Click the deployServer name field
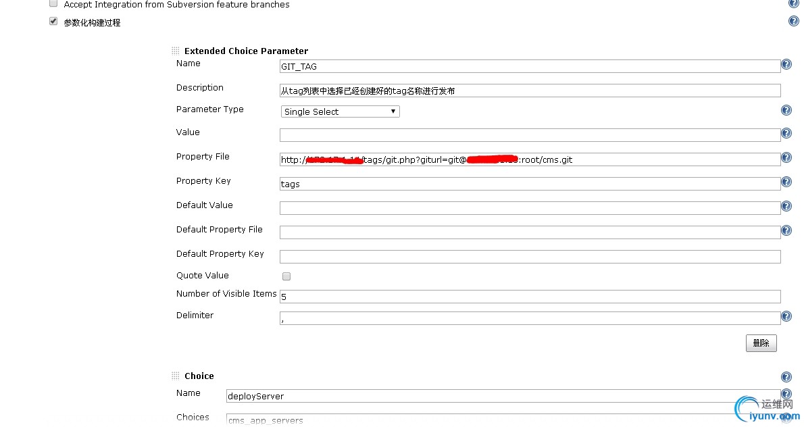Image resolution: width=804 pixels, height=427 pixels. 503,396
